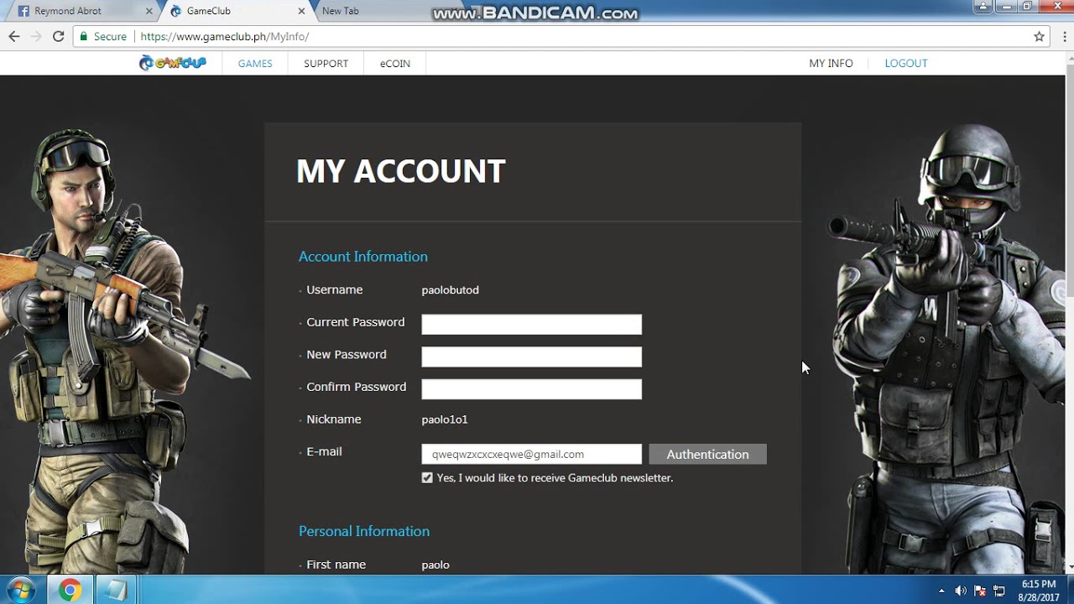Go back with the browser back arrow
The image size is (1074, 604).
pyautogui.click(x=14, y=36)
